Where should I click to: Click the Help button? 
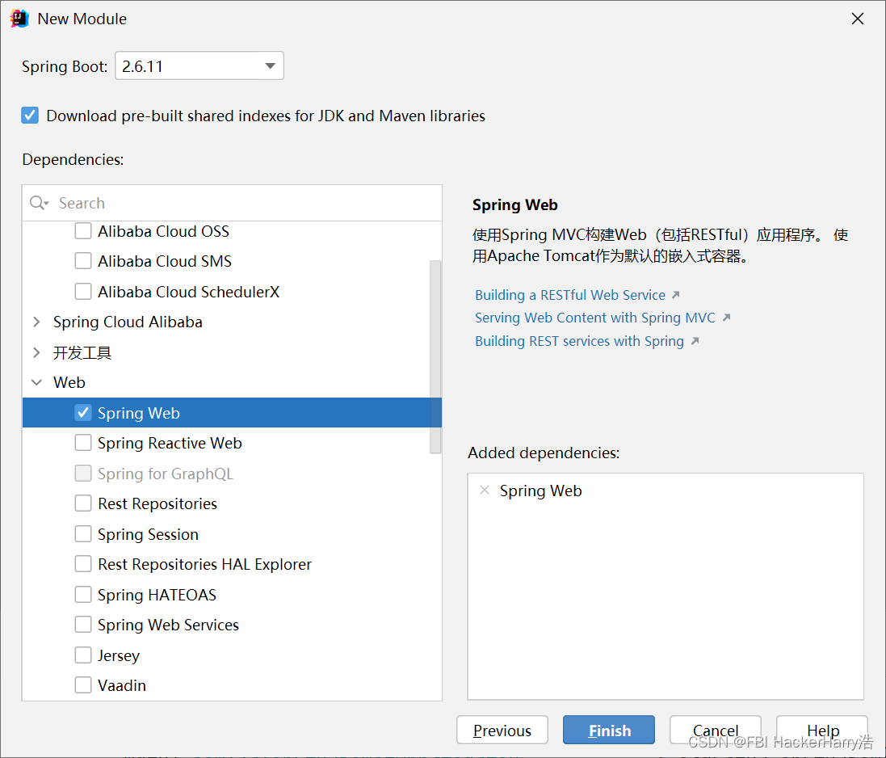(x=822, y=730)
